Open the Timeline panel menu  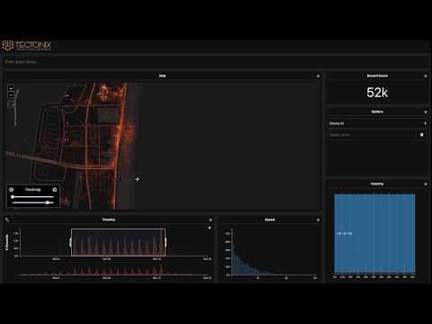211,220
